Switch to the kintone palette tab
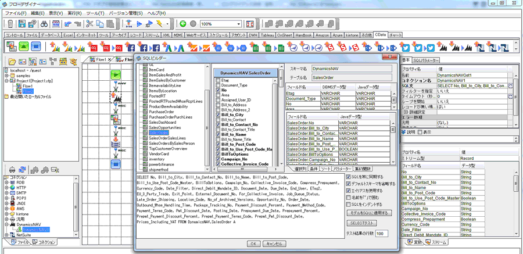The image size is (523, 254). coord(352,35)
